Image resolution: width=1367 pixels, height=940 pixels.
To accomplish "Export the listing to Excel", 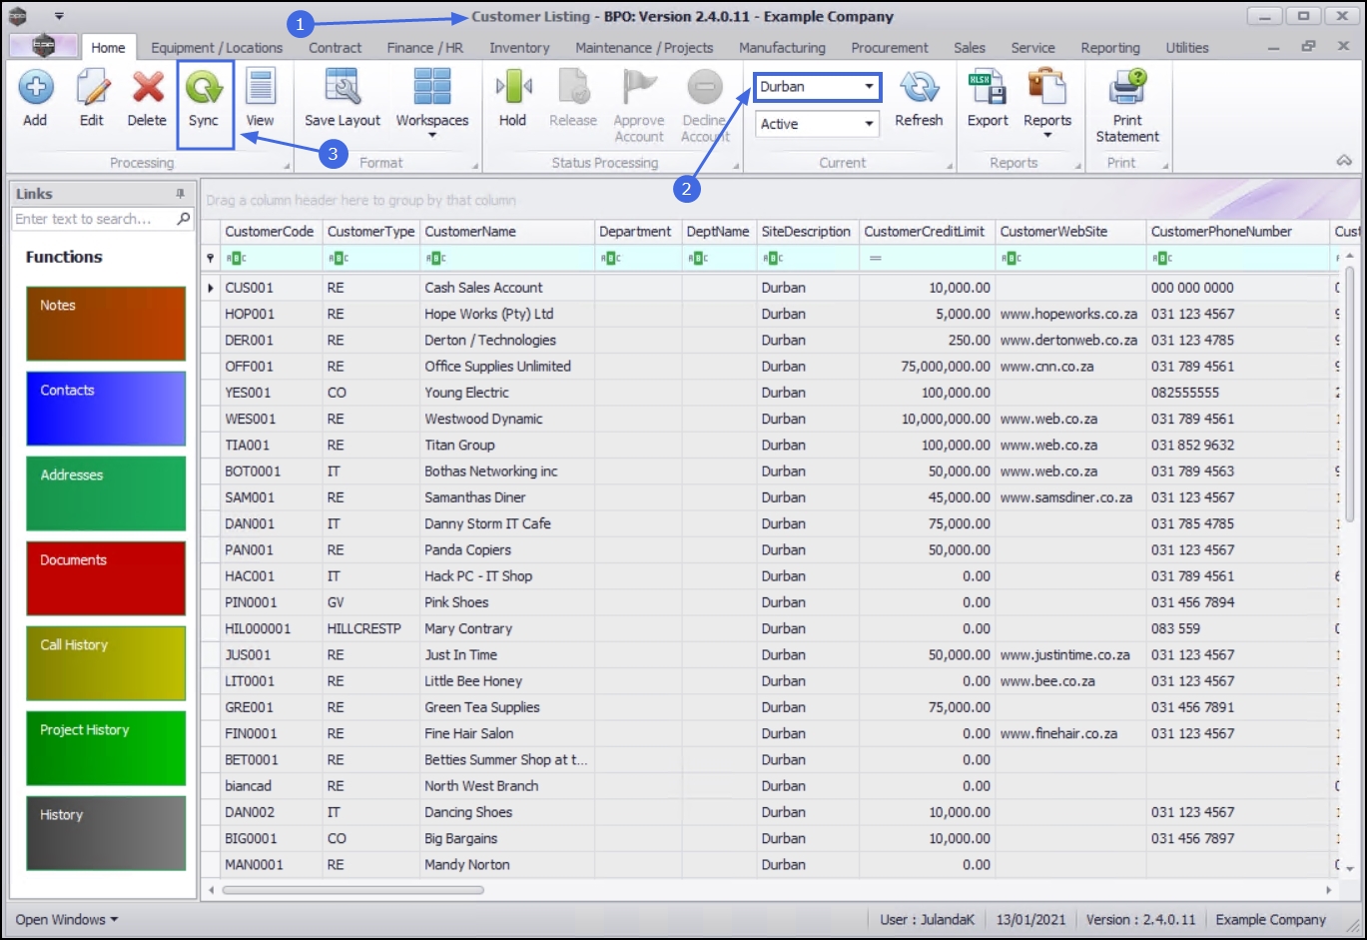I will (x=988, y=88).
